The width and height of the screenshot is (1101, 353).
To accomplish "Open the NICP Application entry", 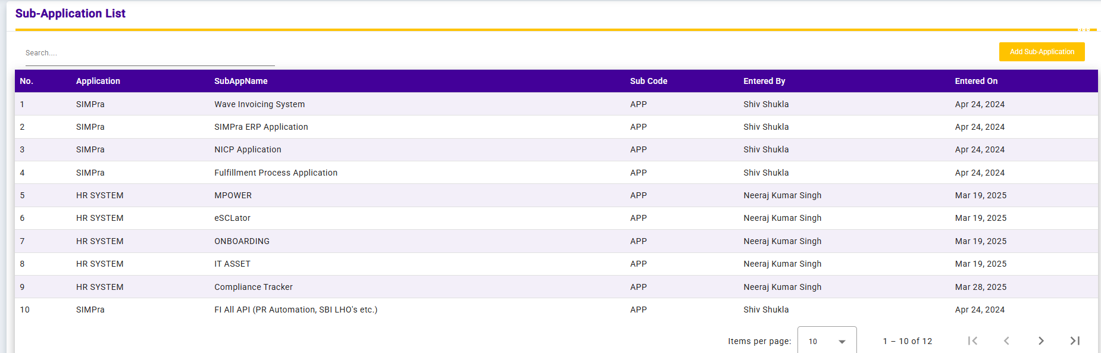I will (x=248, y=149).
